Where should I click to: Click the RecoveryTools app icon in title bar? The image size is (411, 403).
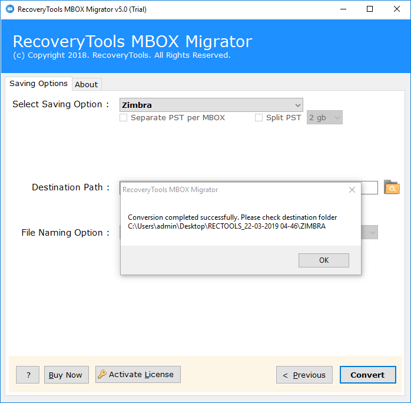10,9
